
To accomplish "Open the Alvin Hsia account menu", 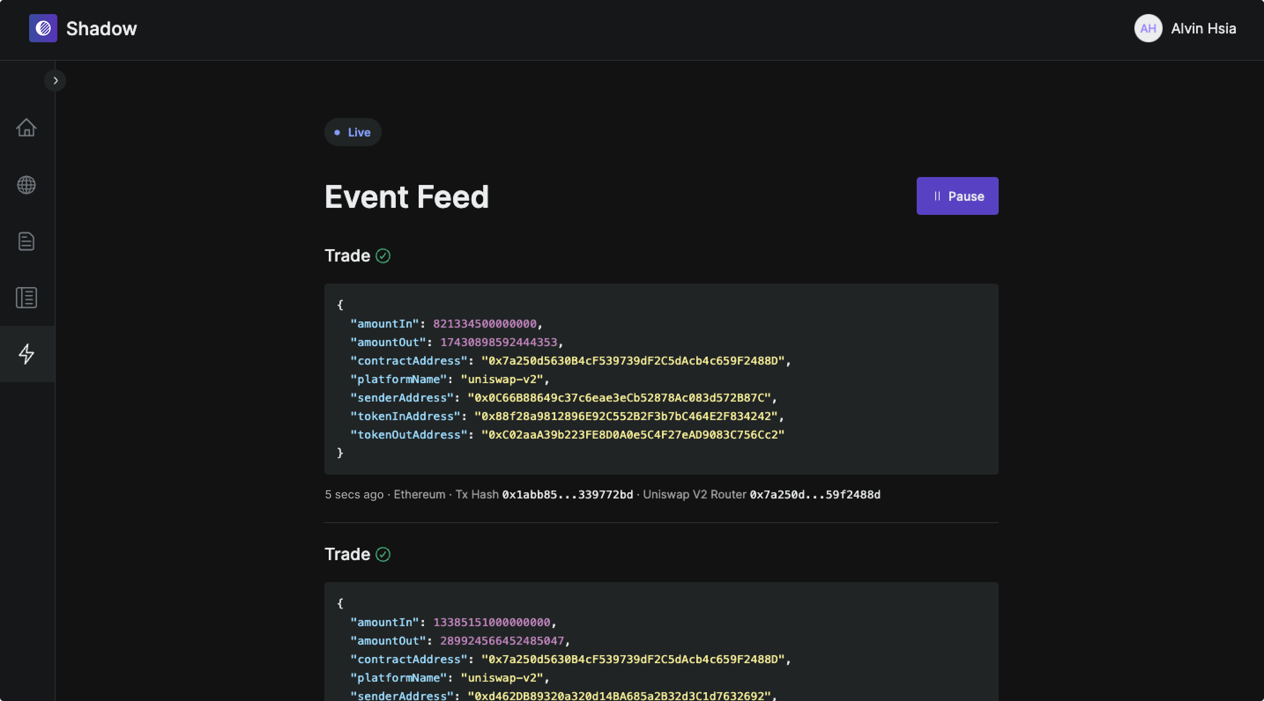I will (x=1203, y=29).
